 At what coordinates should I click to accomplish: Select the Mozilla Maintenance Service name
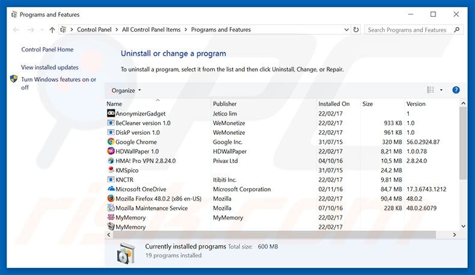(x=152, y=208)
